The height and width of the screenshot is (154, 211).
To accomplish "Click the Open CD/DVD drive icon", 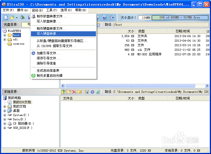I will tap(23, 18).
